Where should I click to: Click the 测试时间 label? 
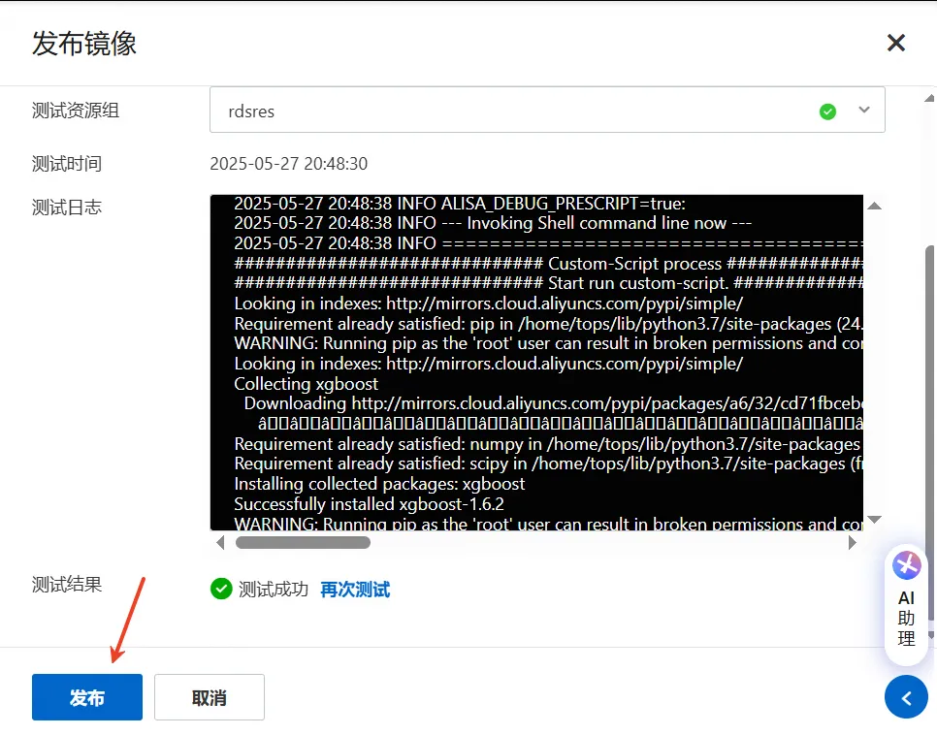tap(67, 164)
